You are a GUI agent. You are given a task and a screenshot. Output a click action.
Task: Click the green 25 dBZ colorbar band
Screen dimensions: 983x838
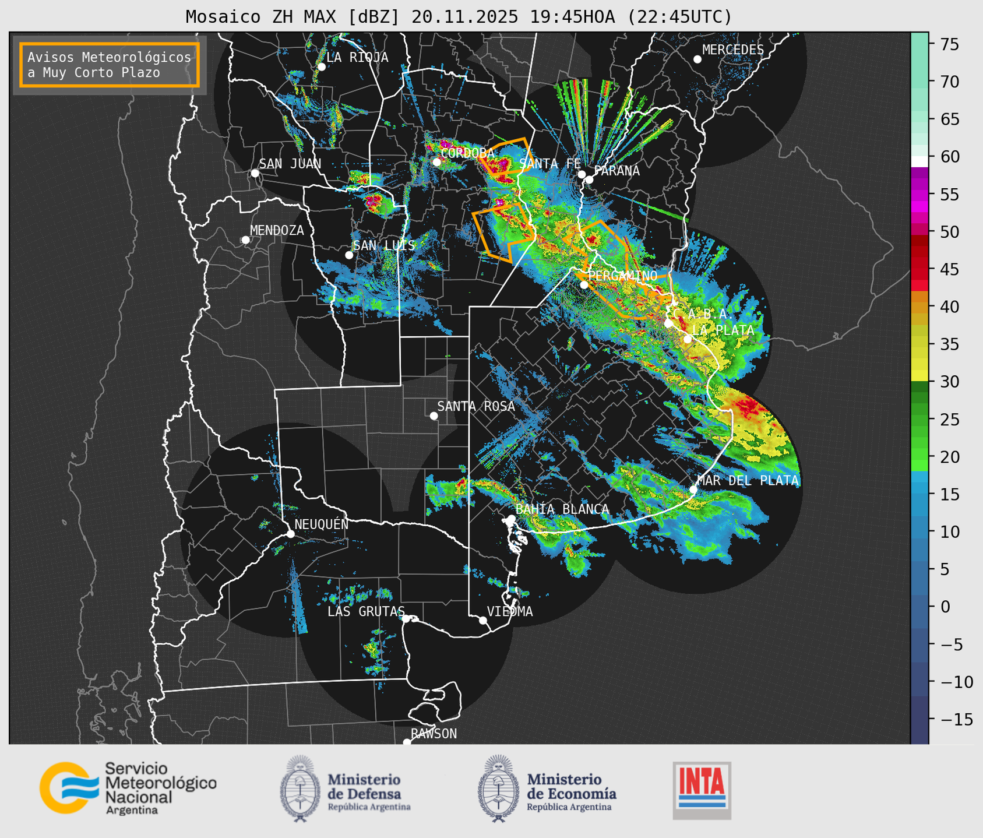919,420
